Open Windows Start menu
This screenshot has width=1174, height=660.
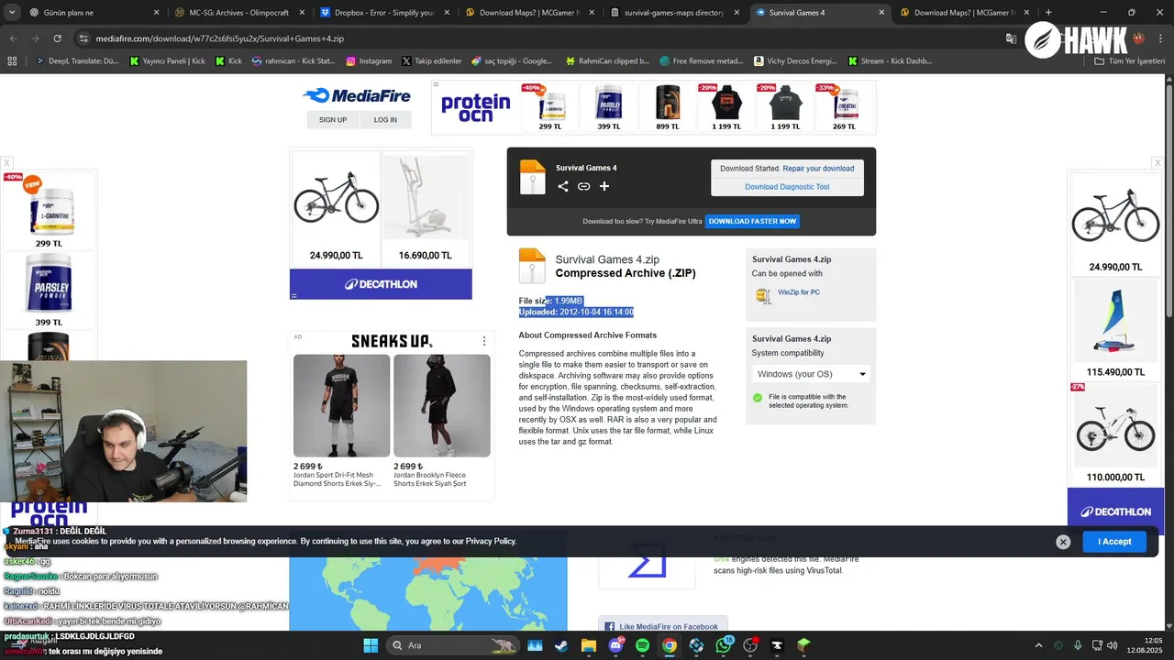click(x=371, y=645)
